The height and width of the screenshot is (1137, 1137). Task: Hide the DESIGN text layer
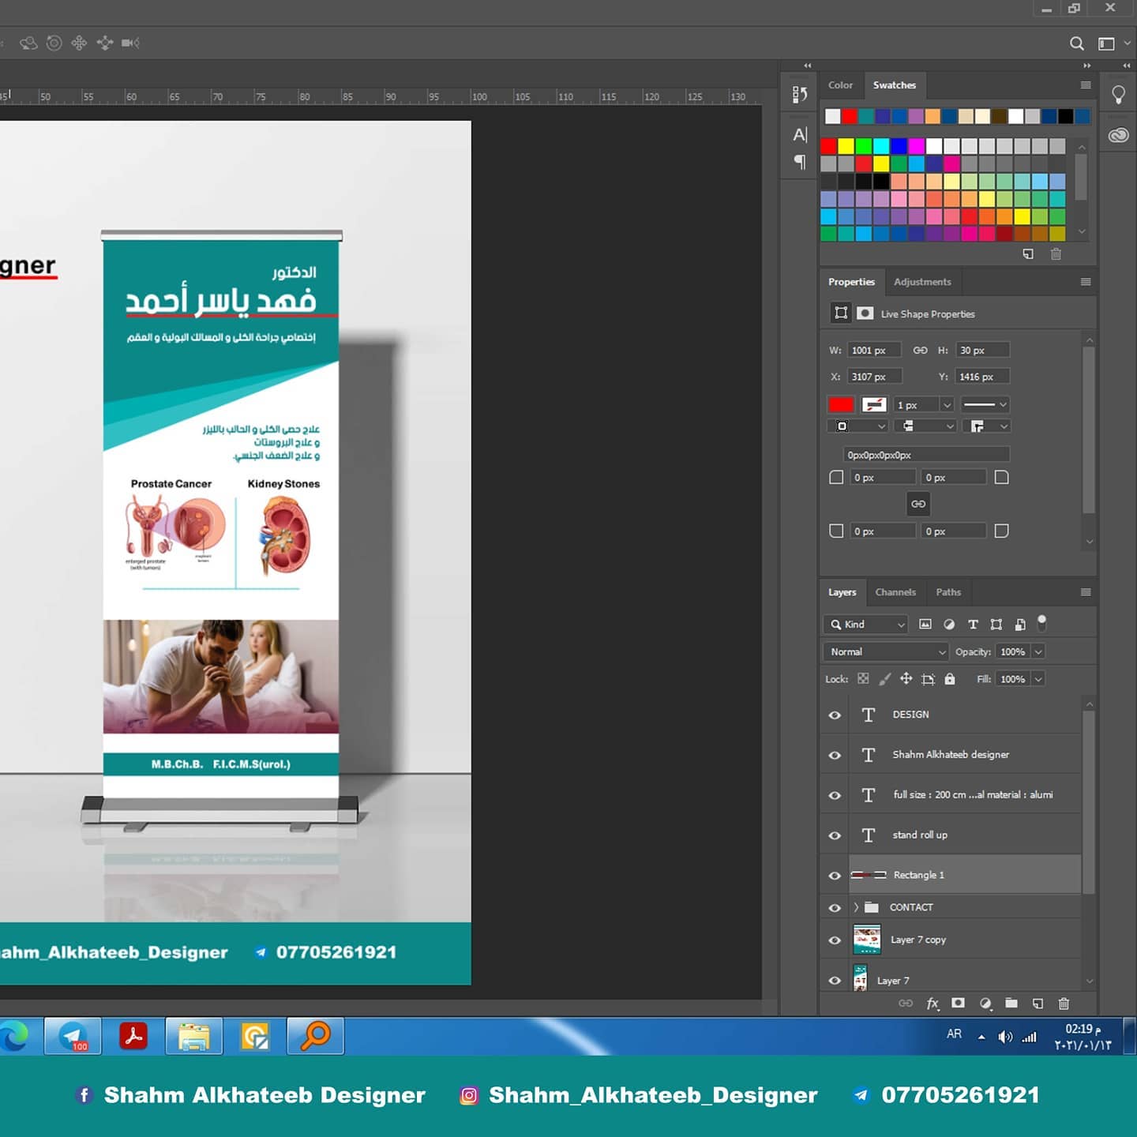[835, 715]
